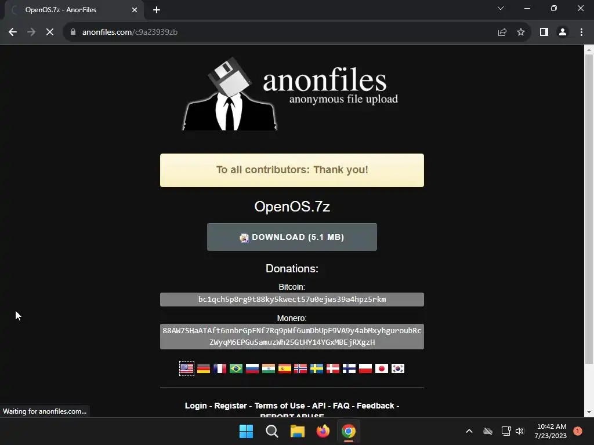Show hidden system tray icons
594x445 pixels.
tap(469, 431)
